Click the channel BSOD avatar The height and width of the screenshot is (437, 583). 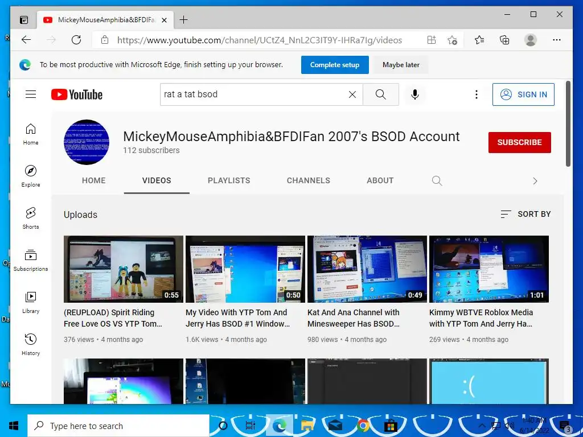(x=87, y=142)
